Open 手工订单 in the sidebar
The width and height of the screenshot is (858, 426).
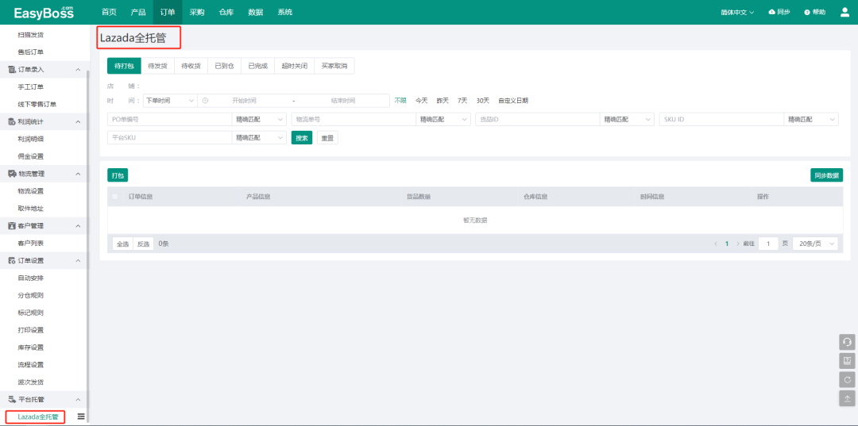click(x=31, y=86)
